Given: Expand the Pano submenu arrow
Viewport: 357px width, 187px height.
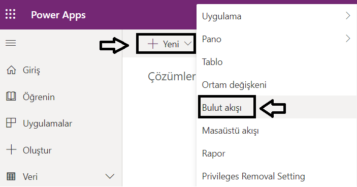Looking at the screenshot, I should (348, 39).
